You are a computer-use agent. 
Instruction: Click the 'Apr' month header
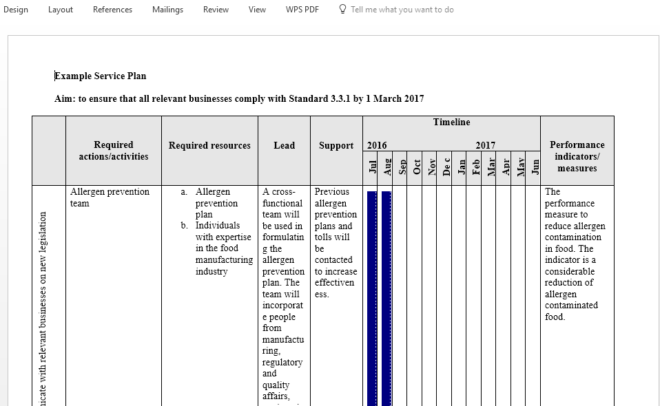(506, 168)
